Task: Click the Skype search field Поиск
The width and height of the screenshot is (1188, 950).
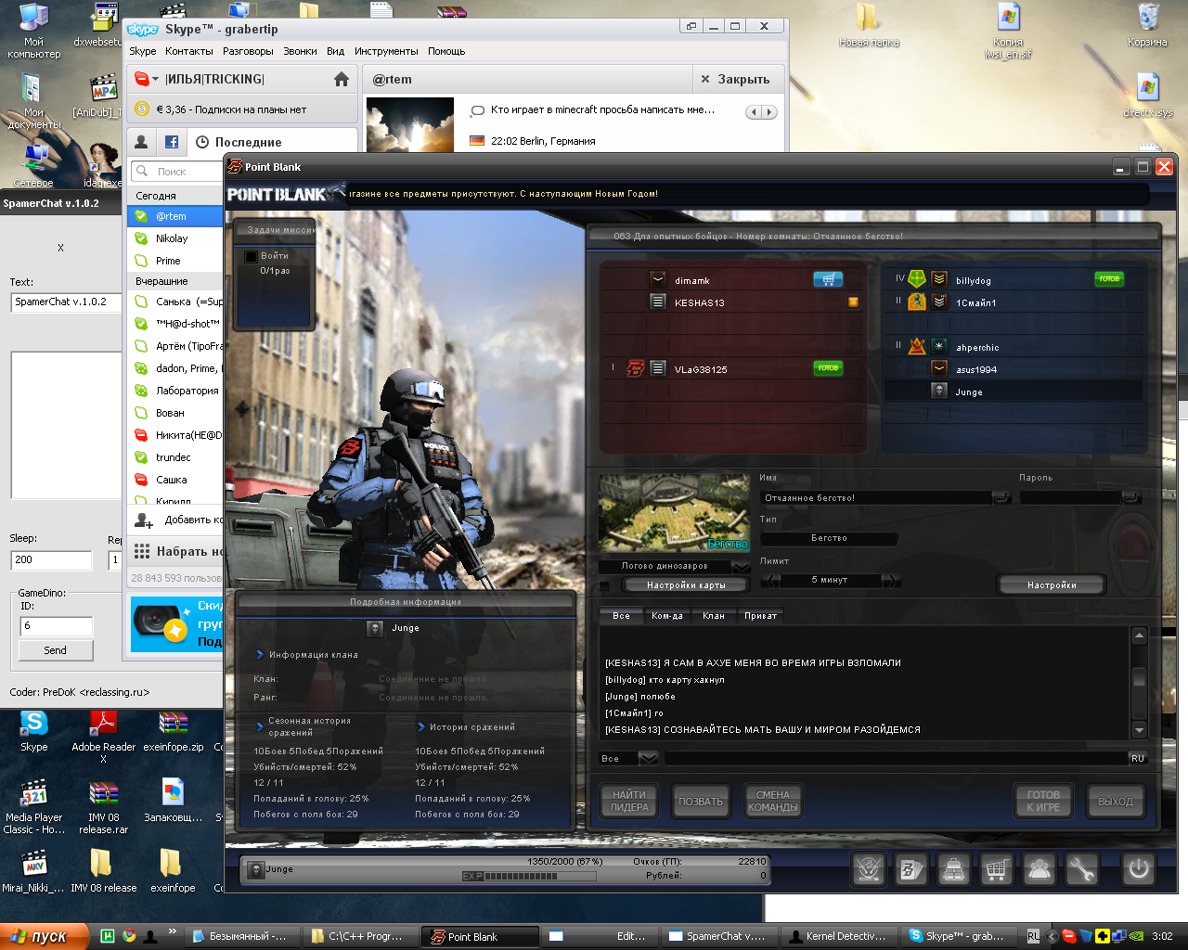Action: [x=176, y=172]
